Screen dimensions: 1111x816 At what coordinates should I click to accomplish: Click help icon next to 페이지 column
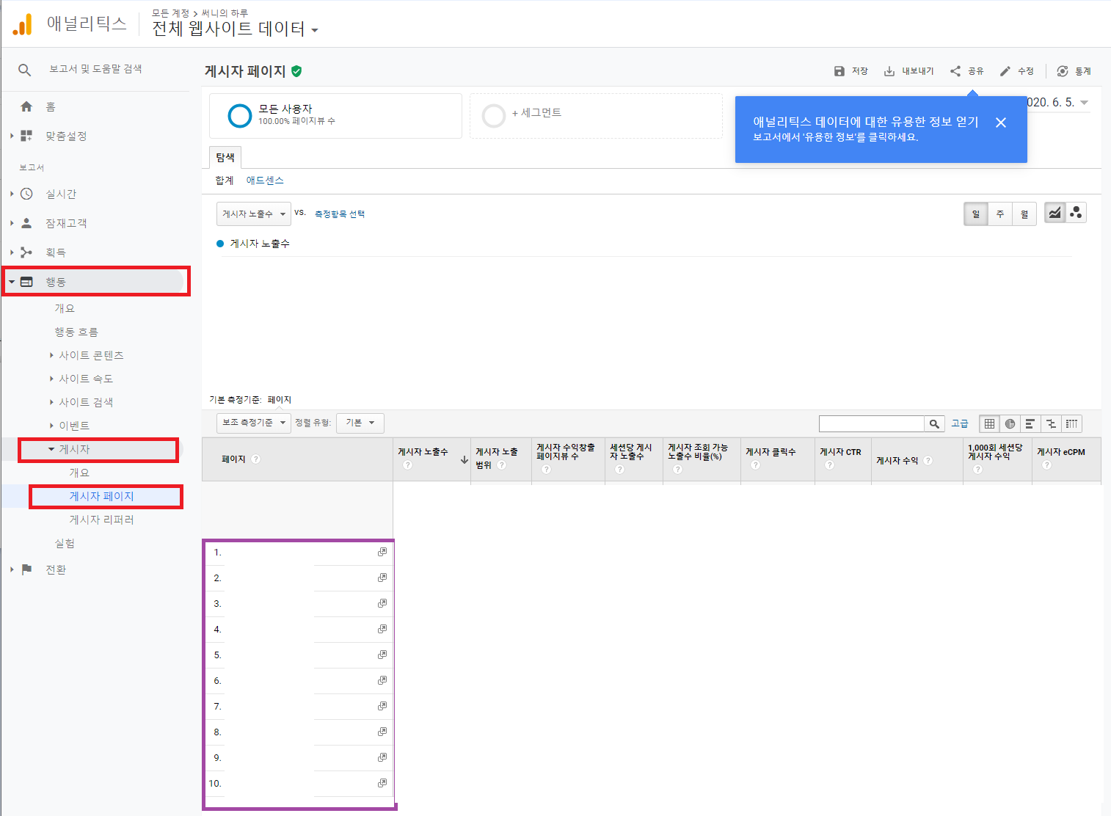[x=255, y=459]
